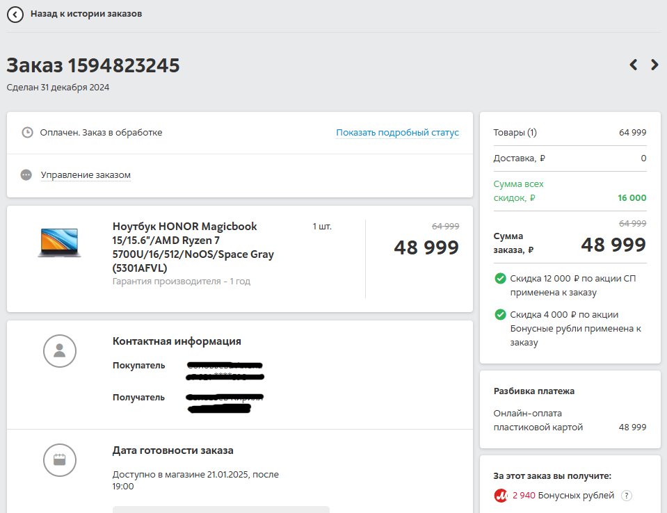Click 'Дата готовности заказа' heading

172,450
